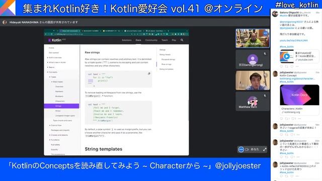Select the highlighted Strings sidebar item
This screenshot has width=322, height=181.
pos(61,106)
